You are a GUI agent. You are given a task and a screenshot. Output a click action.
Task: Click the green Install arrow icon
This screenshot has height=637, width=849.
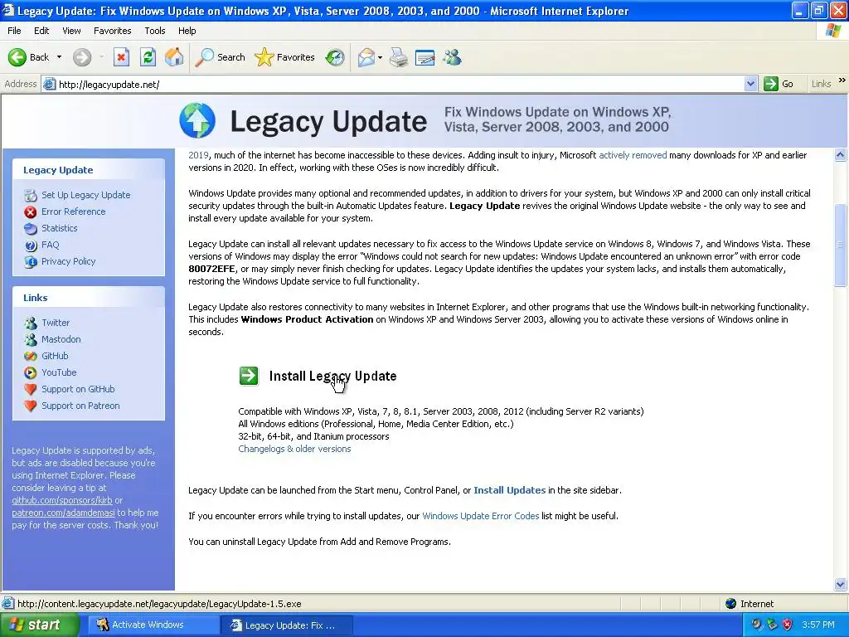point(249,376)
